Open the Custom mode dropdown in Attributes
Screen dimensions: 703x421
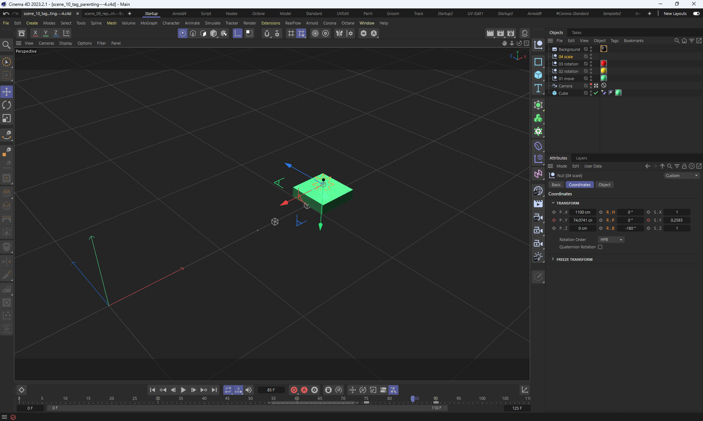tap(681, 176)
